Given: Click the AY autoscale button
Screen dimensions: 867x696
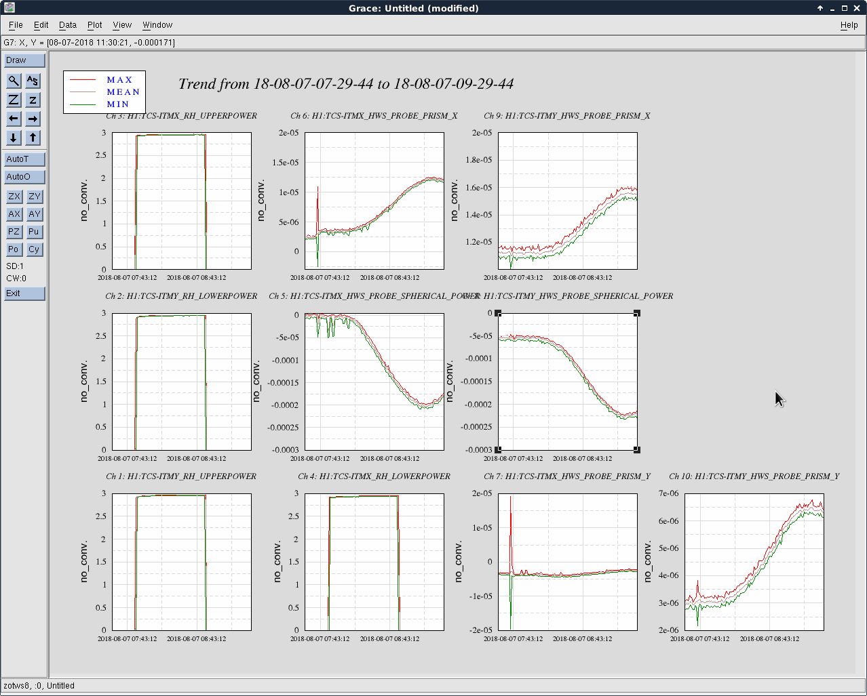Looking at the screenshot, I should click(35, 214).
